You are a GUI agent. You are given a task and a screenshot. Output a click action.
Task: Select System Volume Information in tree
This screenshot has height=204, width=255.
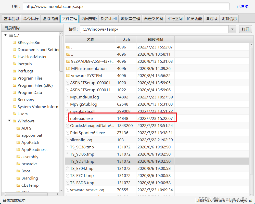(x=38, y=107)
